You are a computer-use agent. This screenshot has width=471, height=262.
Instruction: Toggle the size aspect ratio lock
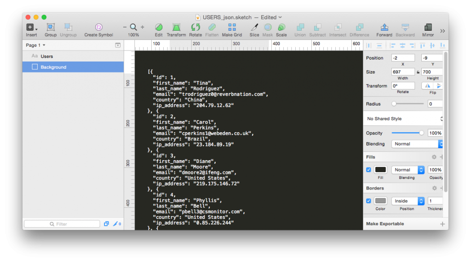click(x=418, y=72)
